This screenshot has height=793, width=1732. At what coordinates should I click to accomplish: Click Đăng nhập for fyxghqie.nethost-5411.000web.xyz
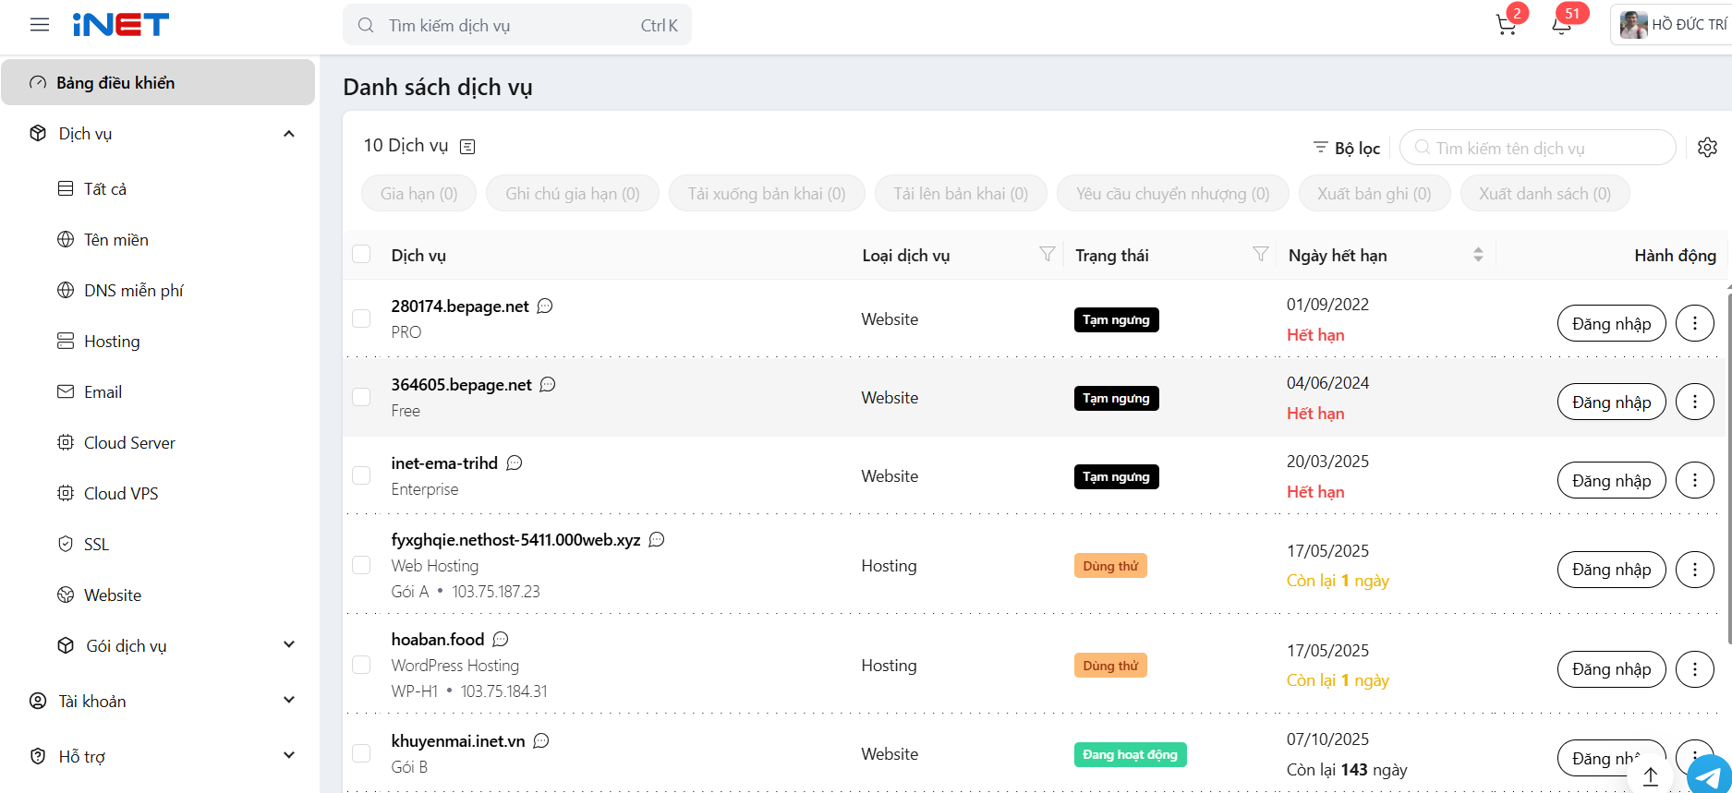click(x=1612, y=570)
